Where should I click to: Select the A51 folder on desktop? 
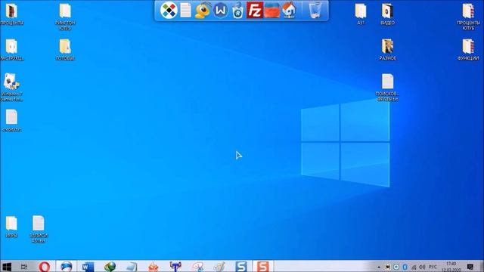[x=361, y=14]
